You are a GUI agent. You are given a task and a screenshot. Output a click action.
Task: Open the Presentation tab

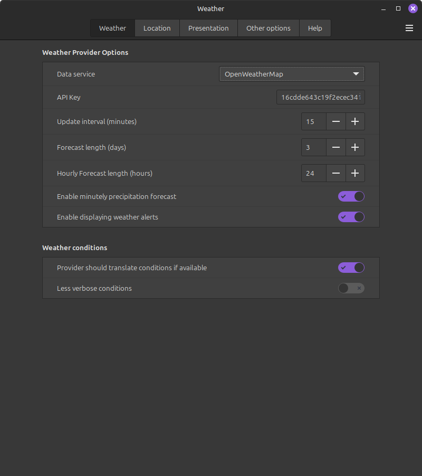click(x=208, y=28)
